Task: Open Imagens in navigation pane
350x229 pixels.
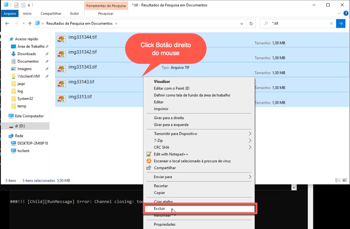Action: (x=24, y=69)
